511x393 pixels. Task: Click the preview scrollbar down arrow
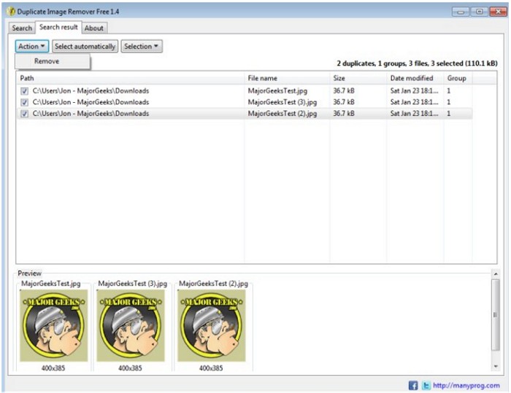pyautogui.click(x=496, y=367)
